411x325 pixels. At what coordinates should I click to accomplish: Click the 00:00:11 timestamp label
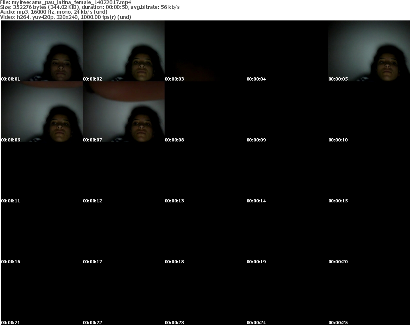[x=10, y=201]
